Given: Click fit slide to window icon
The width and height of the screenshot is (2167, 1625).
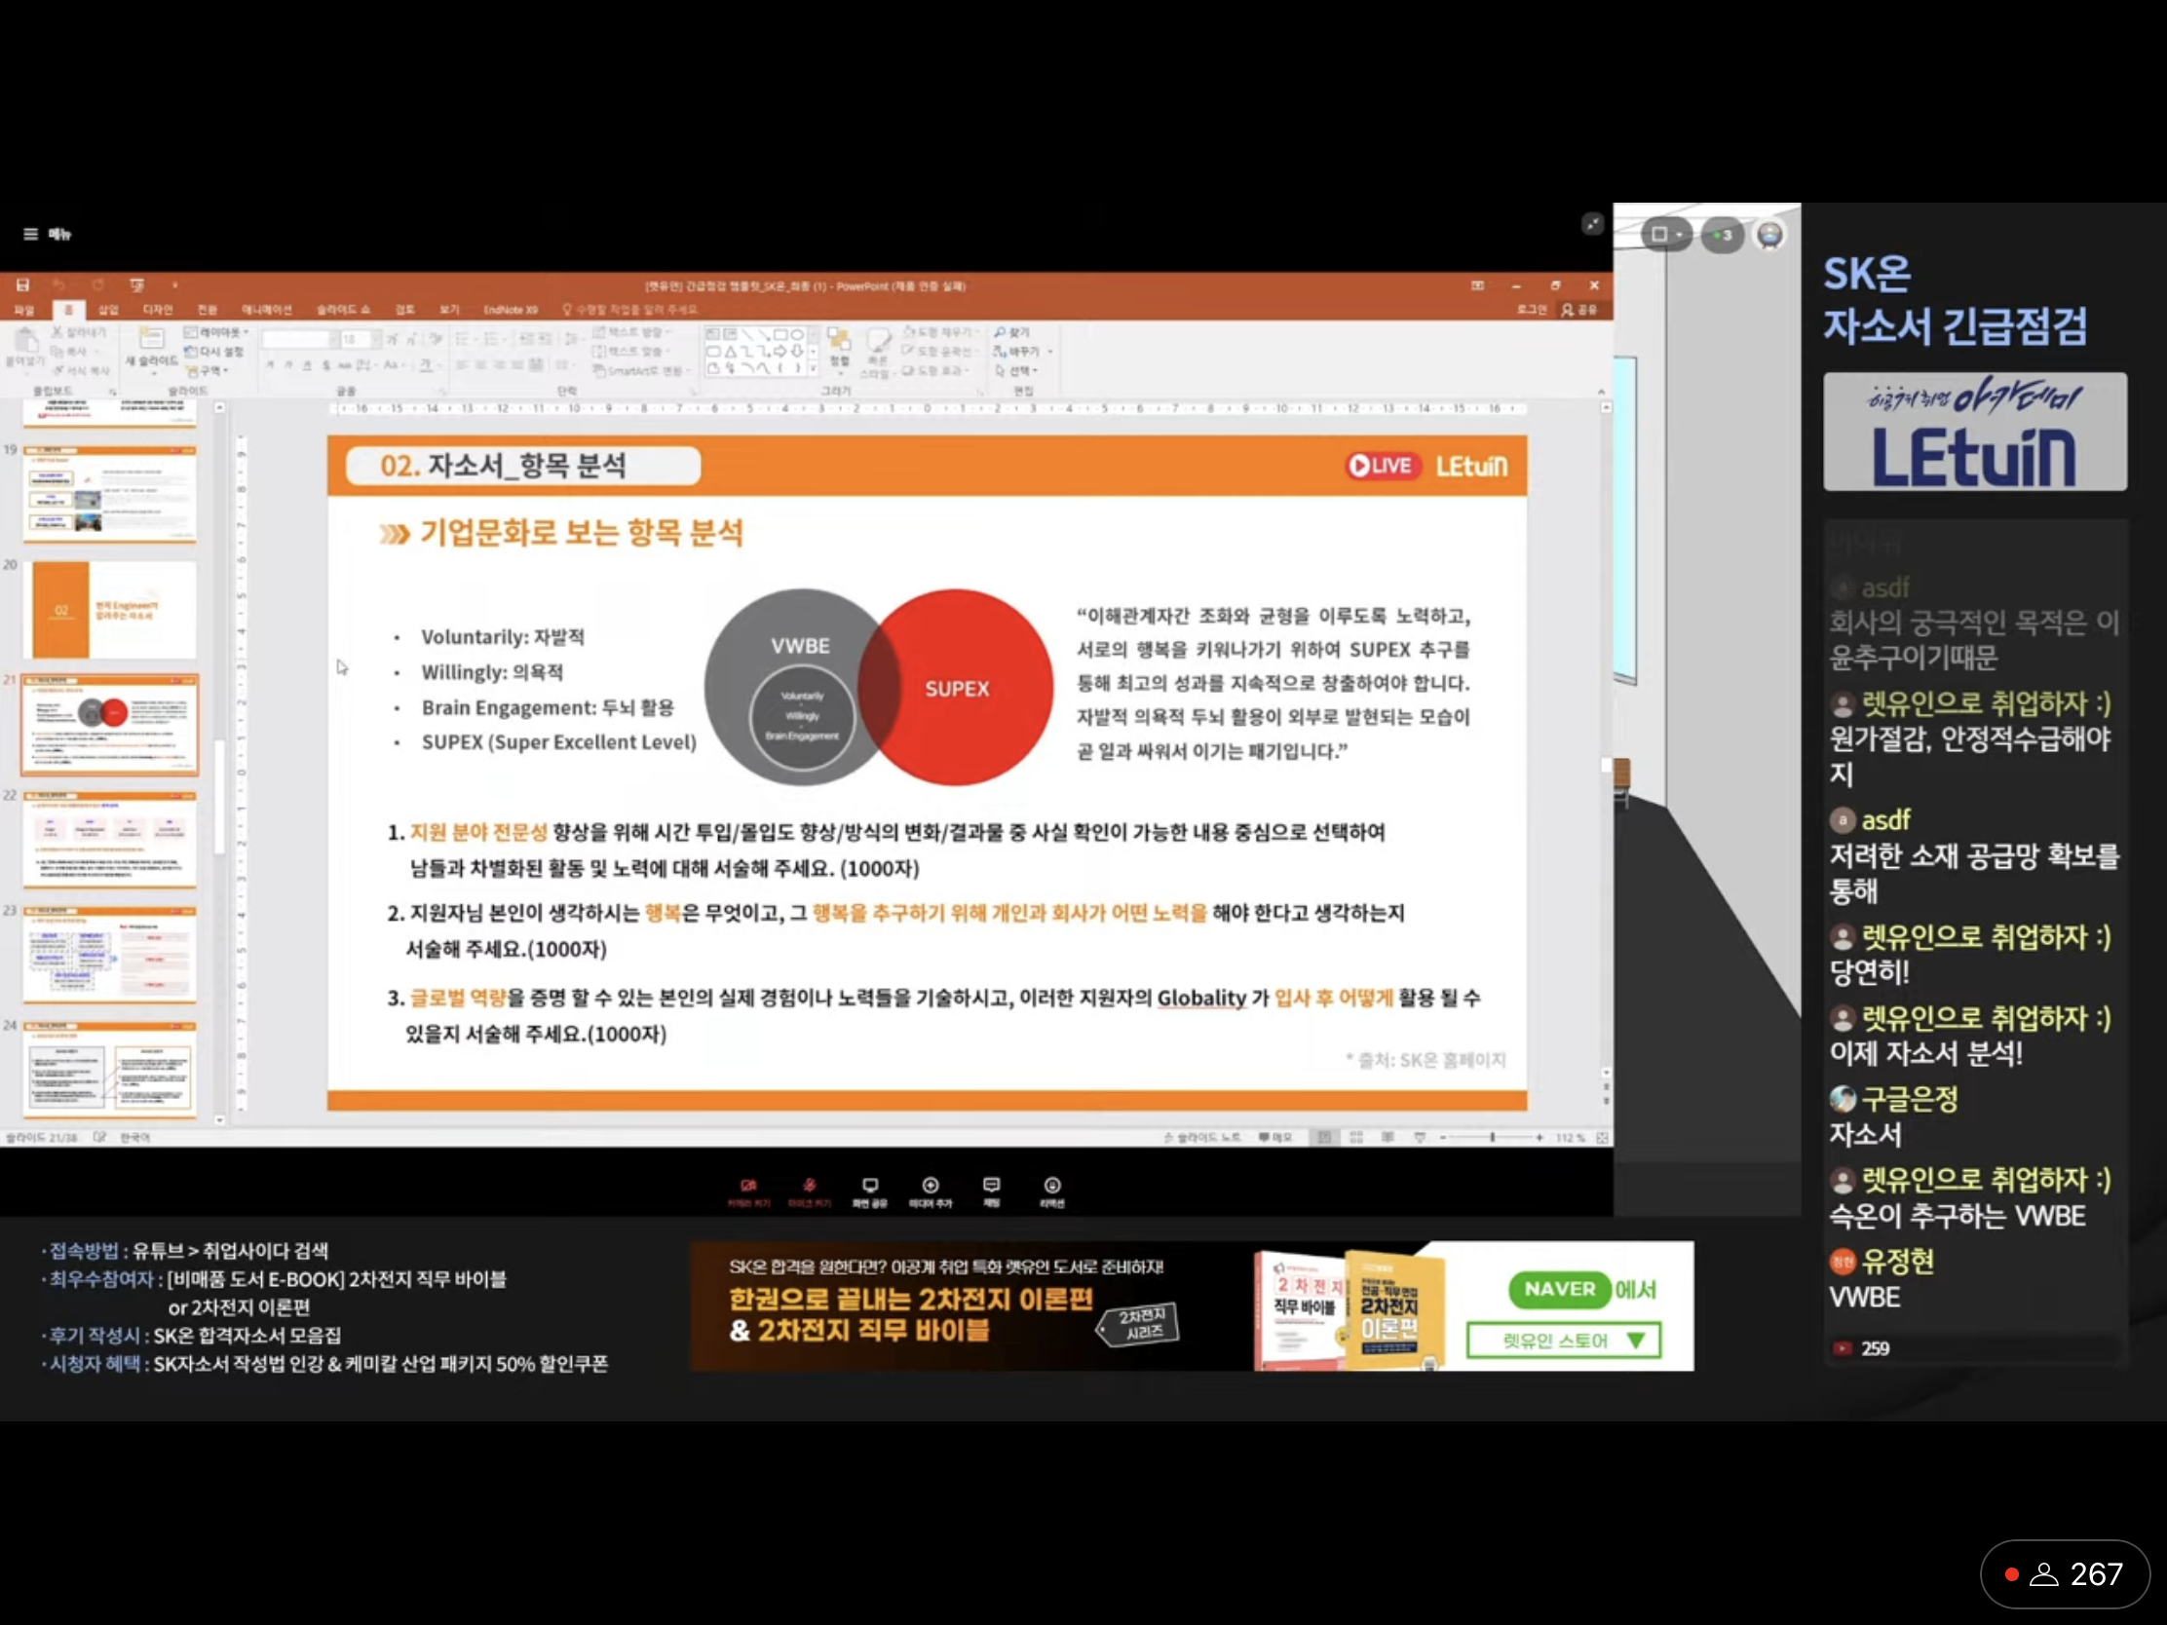Looking at the screenshot, I should 1603,1137.
